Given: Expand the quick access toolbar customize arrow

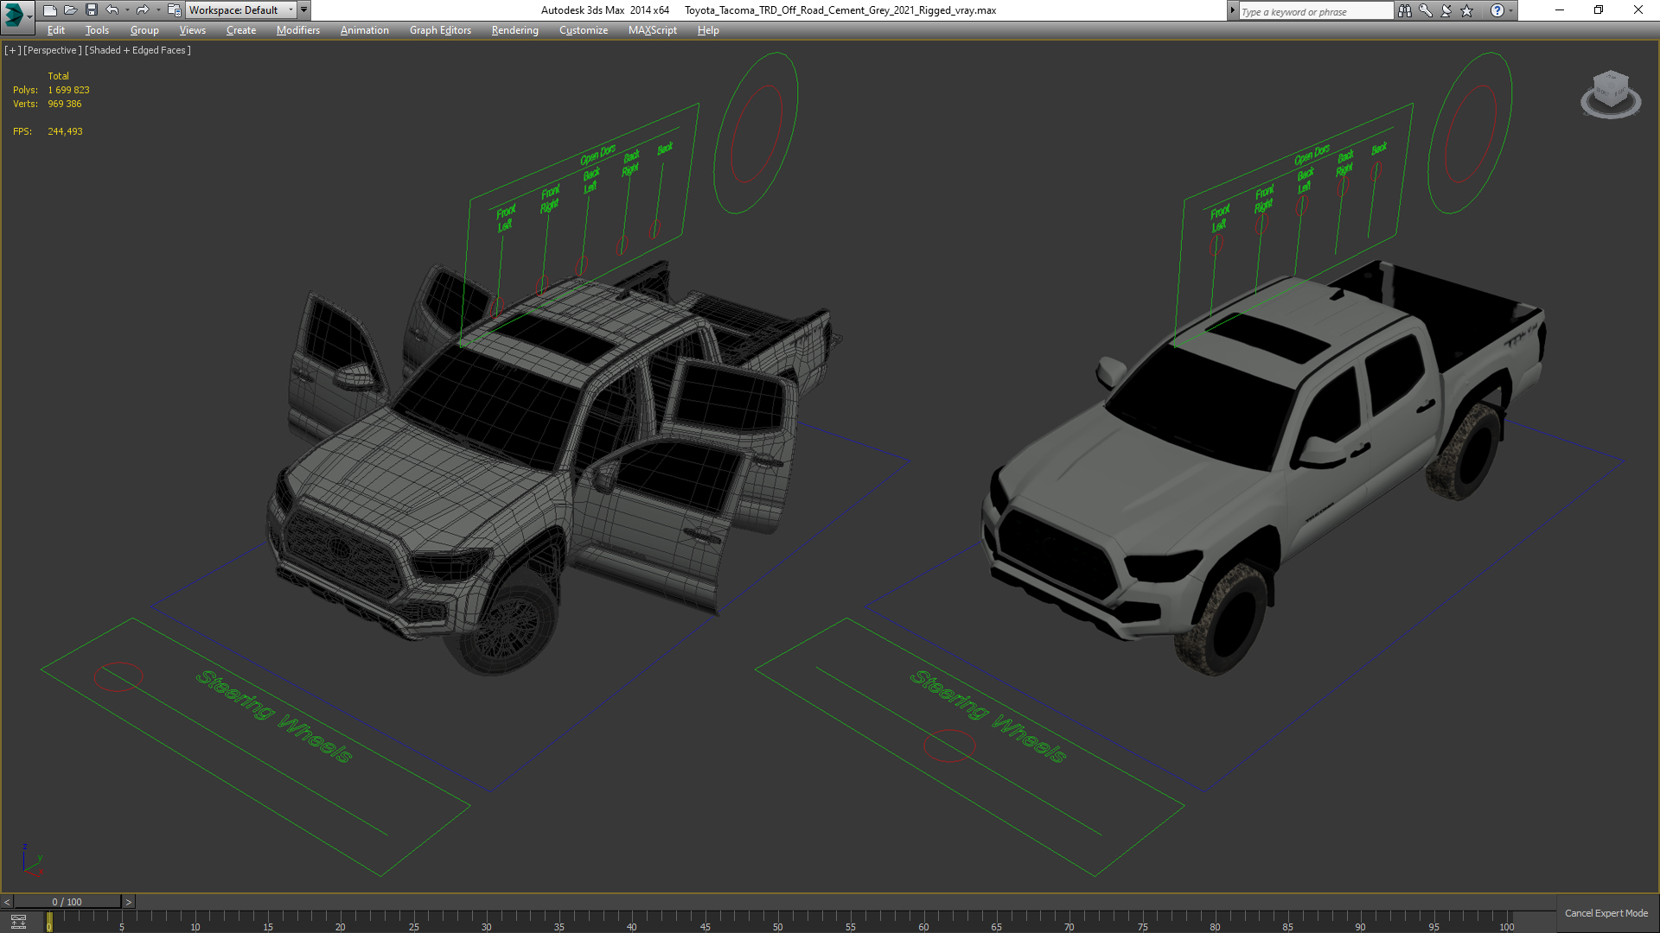Looking at the screenshot, I should click(304, 10).
